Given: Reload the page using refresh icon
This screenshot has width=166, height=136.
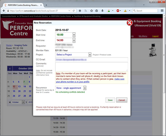Looking at the screenshot, I should [74, 11].
